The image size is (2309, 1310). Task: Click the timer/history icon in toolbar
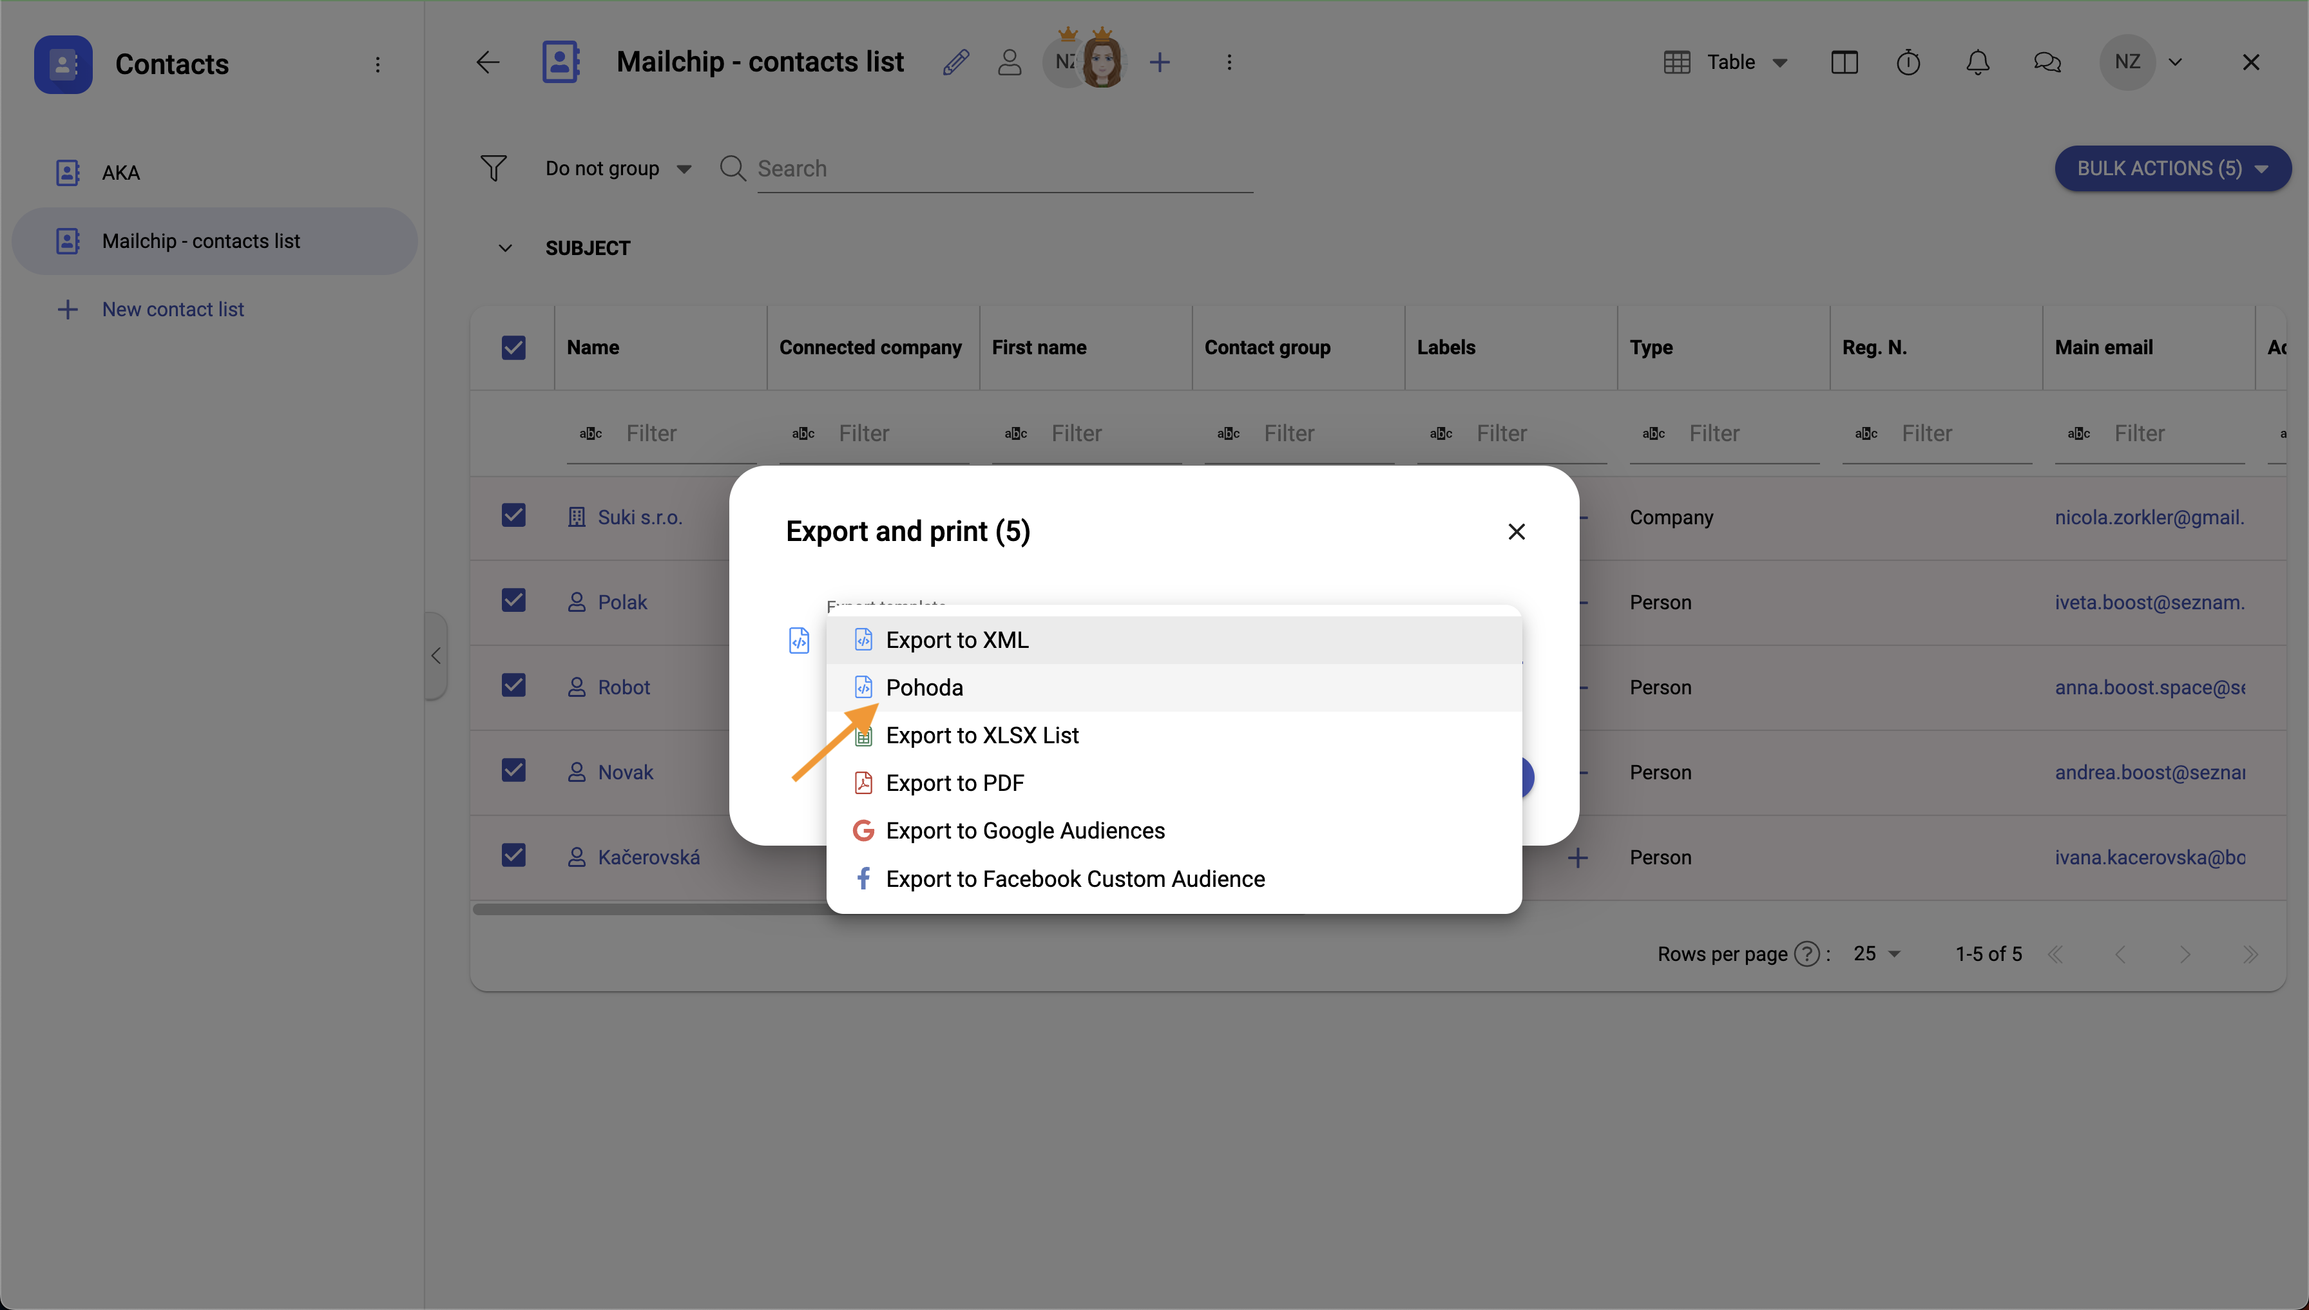(x=1911, y=62)
